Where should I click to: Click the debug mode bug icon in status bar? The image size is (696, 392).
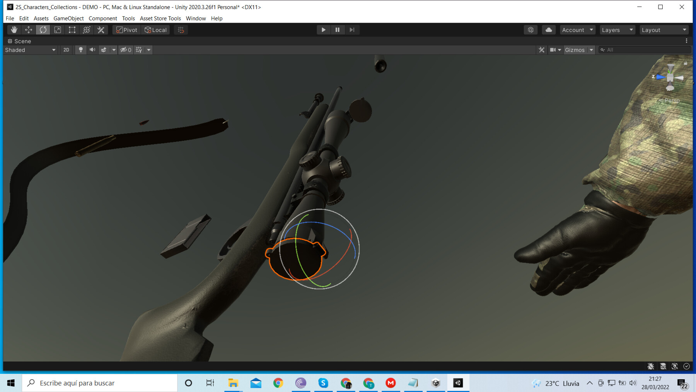pyautogui.click(x=651, y=366)
